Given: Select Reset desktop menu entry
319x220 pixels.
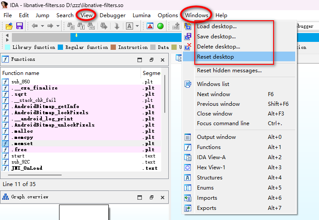Looking at the screenshot, I should [x=239, y=56].
